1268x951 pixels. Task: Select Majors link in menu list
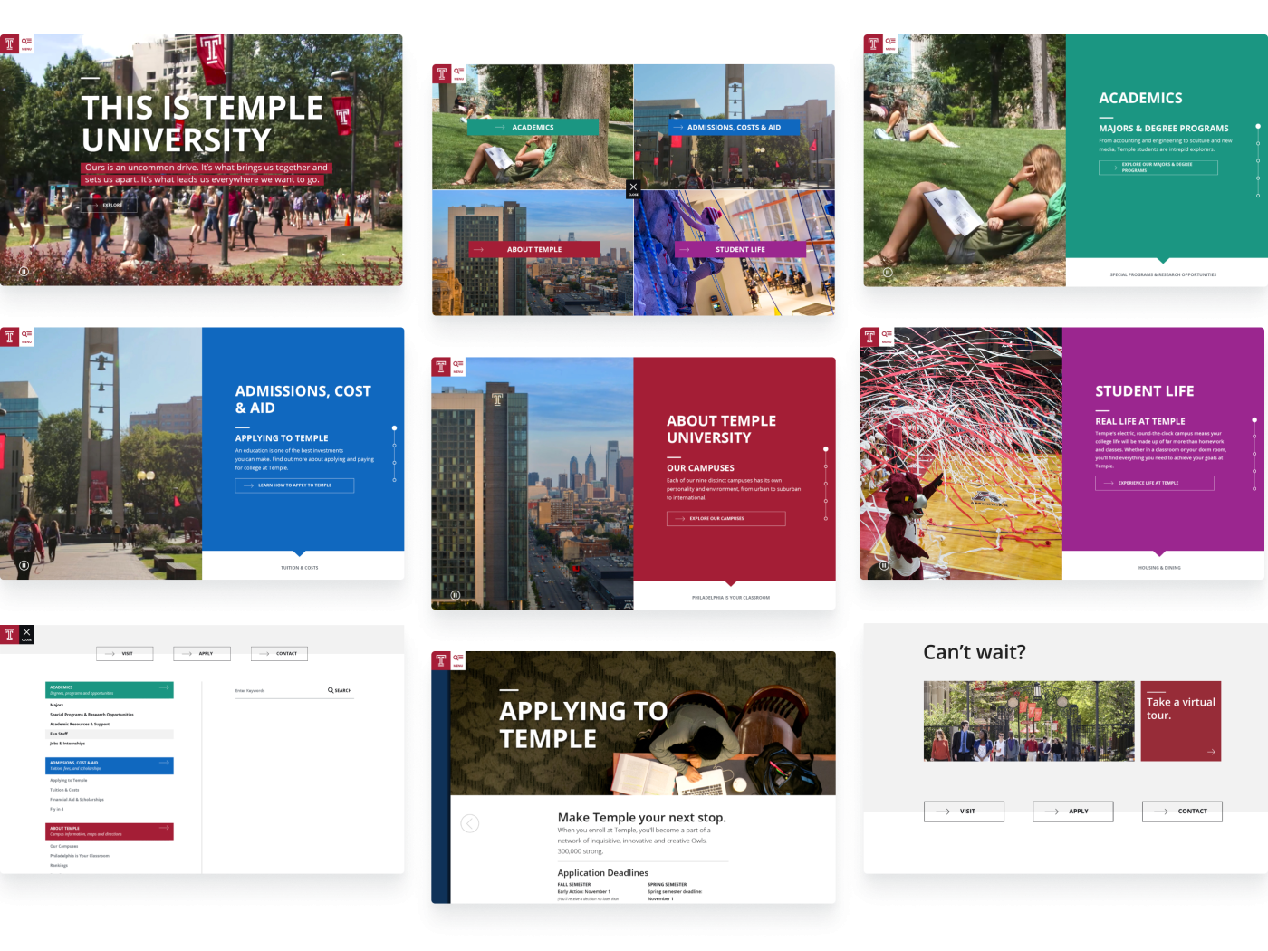(x=57, y=705)
